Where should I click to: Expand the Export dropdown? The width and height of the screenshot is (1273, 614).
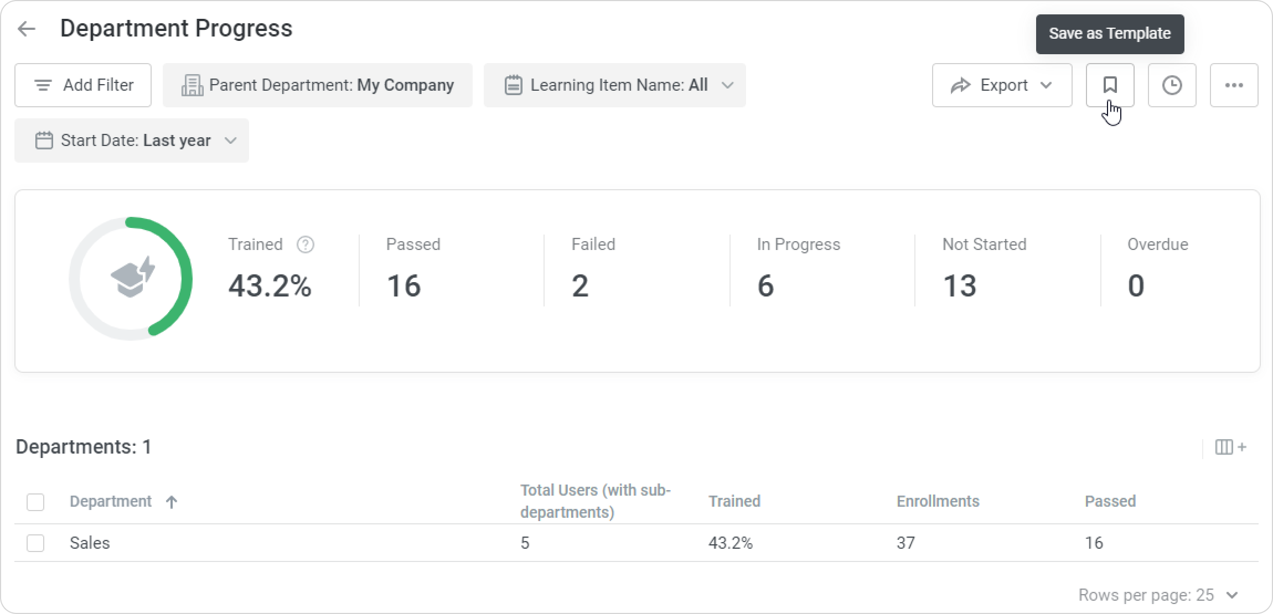coord(1002,85)
